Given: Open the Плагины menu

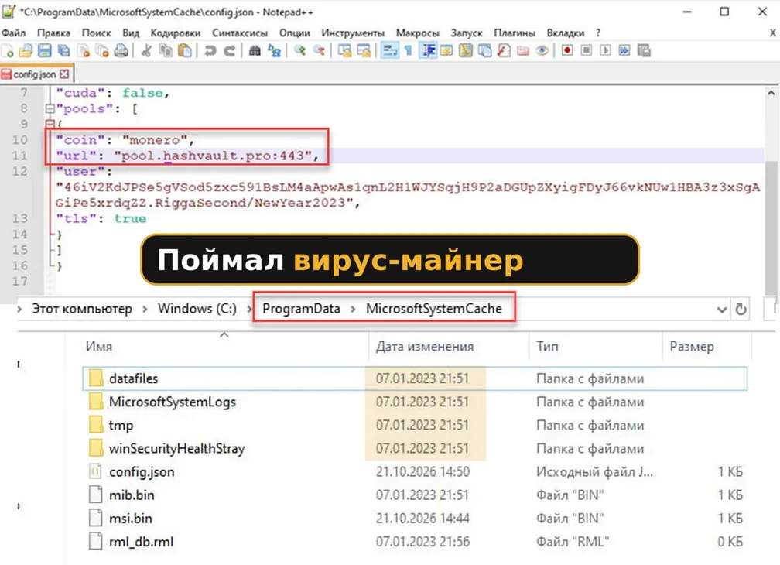Looking at the screenshot, I should [x=515, y=33].
